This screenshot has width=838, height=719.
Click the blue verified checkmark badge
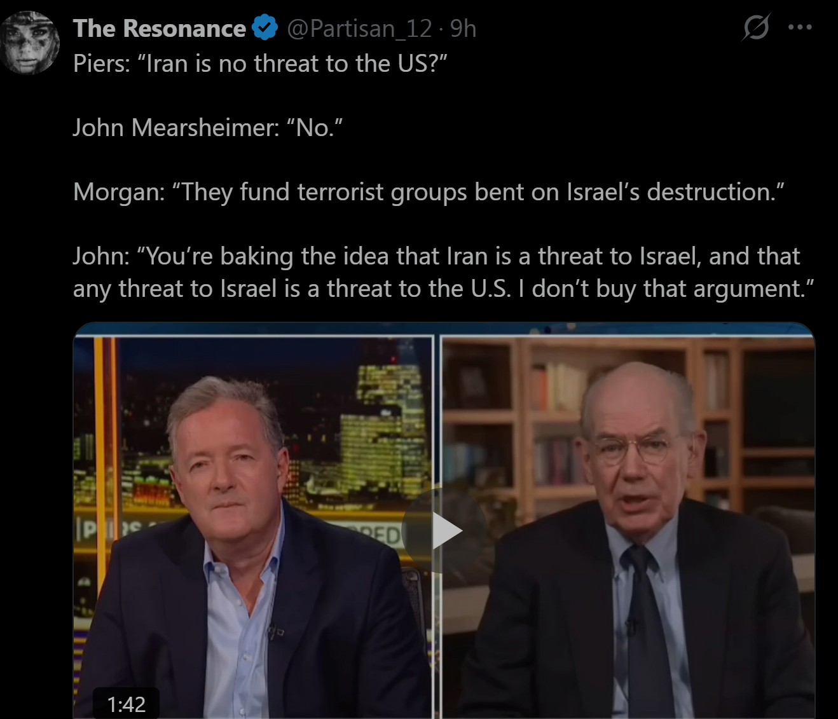pyautogui.click(x=265, y=28)
